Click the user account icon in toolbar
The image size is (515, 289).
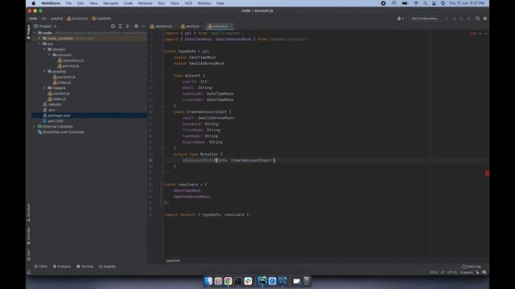(400, 18)
